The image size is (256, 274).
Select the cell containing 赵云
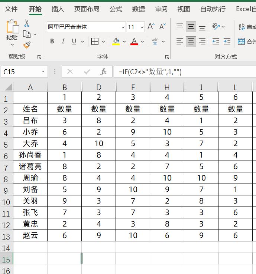[x=30, y=235]
